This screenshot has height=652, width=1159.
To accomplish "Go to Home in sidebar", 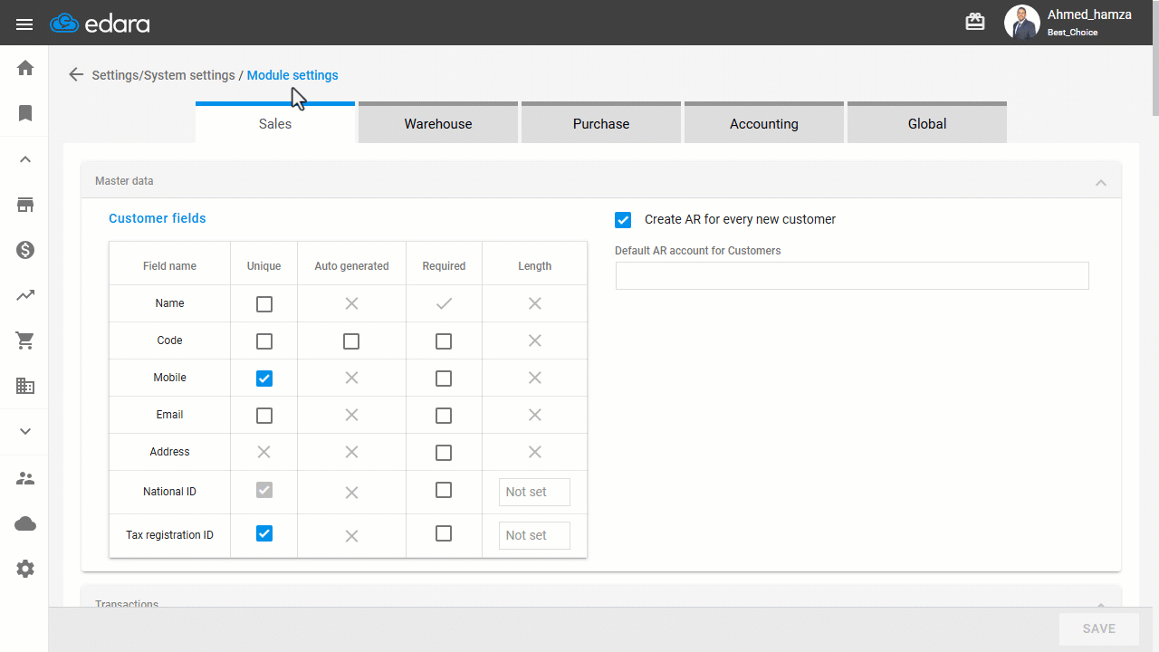I will tap(25, 68).
